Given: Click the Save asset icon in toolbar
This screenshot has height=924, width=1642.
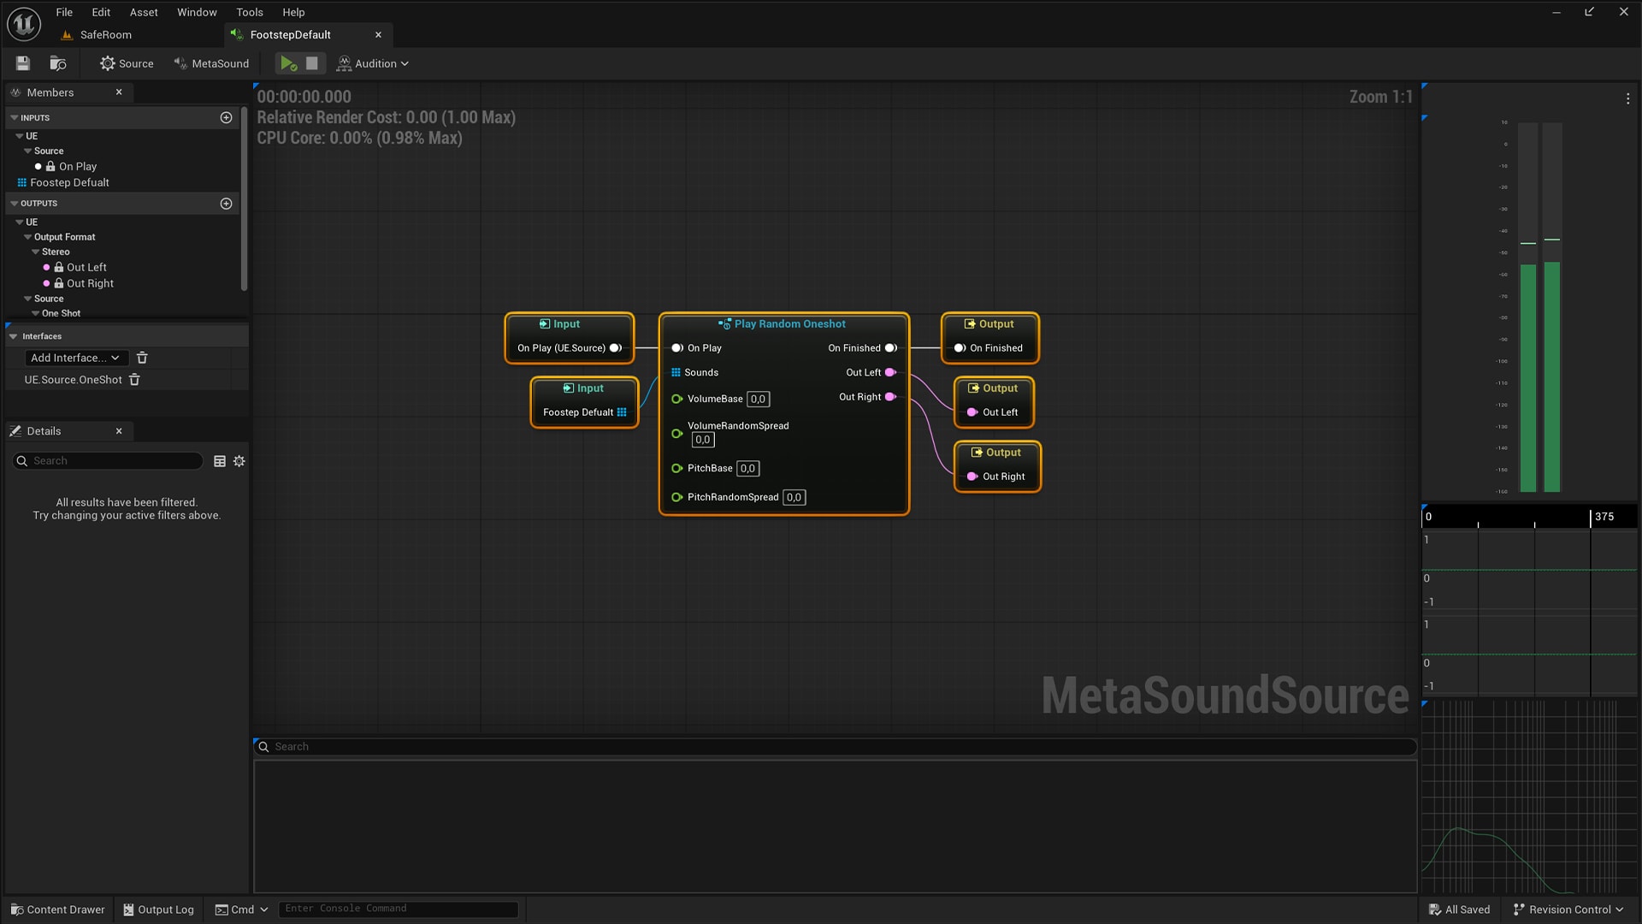Looking at the screenshot, I should (x=23, y=63).
